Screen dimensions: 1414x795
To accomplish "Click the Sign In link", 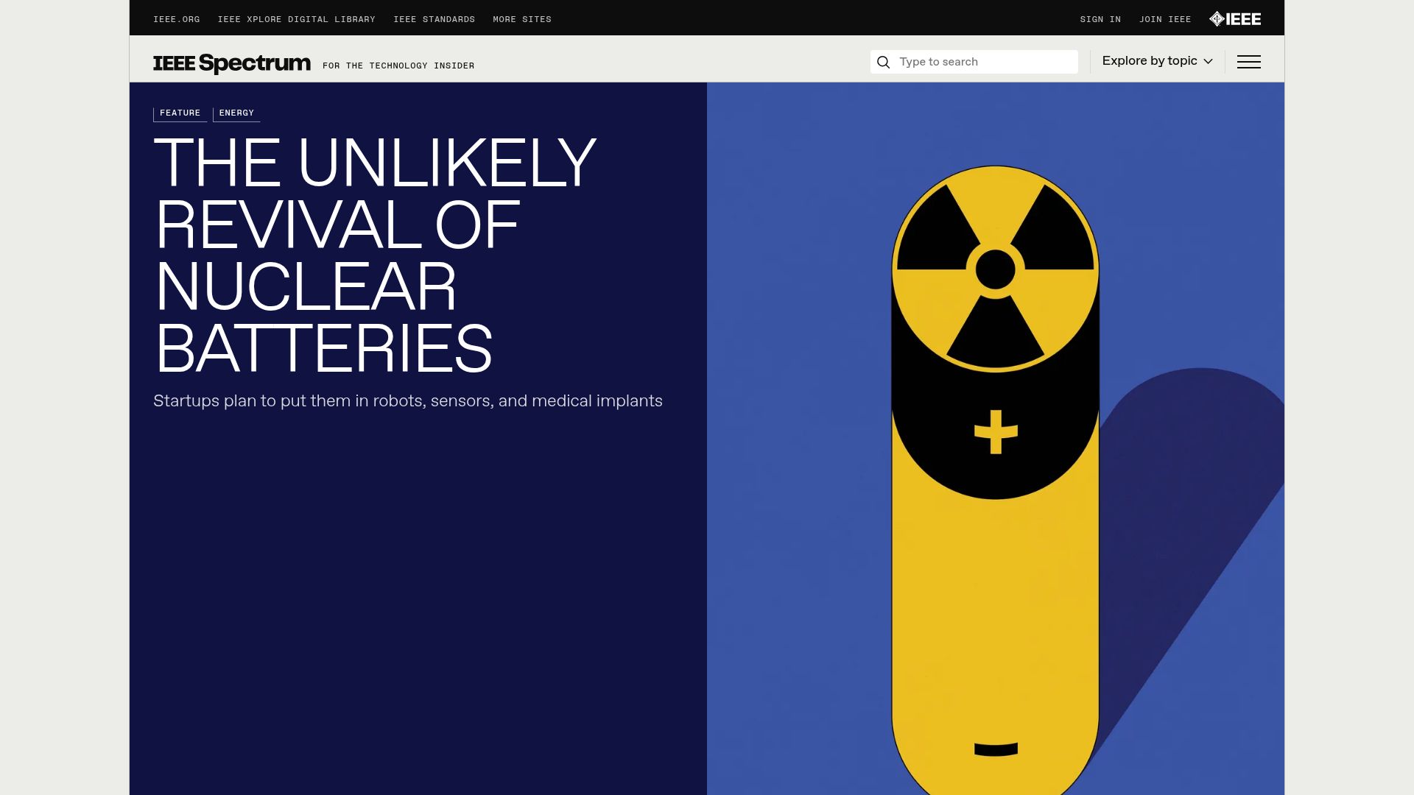I will coord(1100,19).
